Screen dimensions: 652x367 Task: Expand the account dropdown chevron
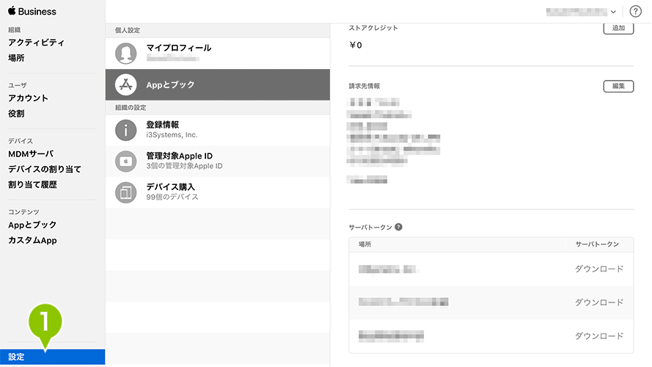point(613,12)
